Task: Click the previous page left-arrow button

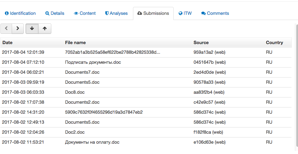Action: 6,29
